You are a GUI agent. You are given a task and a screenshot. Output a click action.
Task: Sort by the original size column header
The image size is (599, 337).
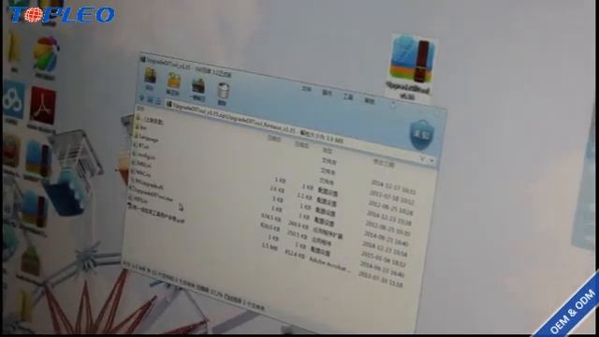[274, 139]
